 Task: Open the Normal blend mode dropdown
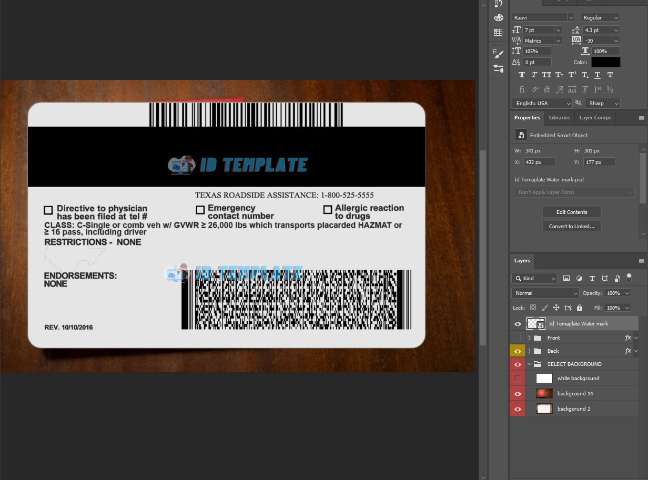tap(545, 293)
